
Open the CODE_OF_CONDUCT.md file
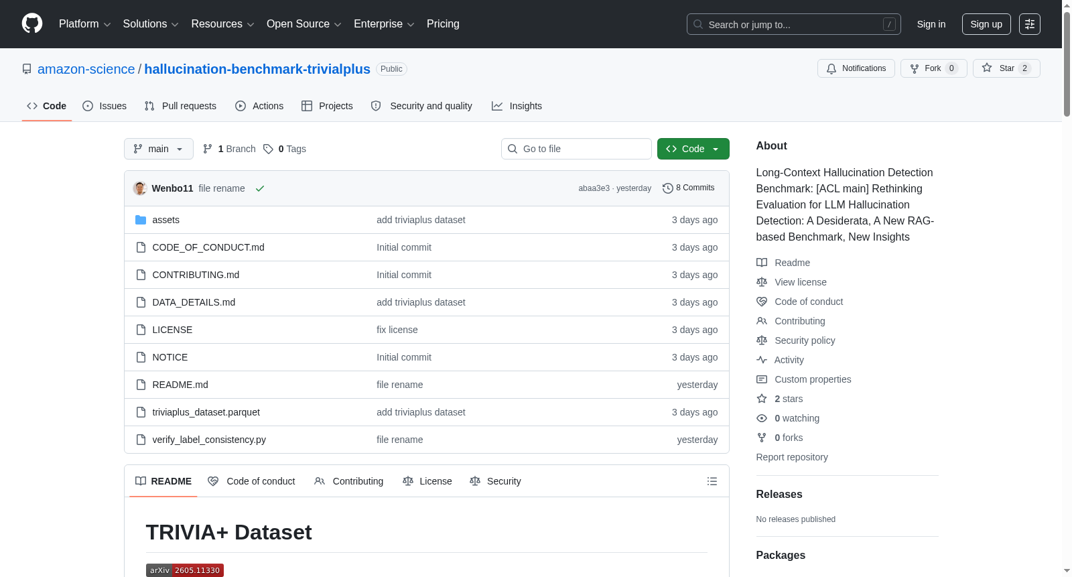pyautogui.click(x=208, y=247)
